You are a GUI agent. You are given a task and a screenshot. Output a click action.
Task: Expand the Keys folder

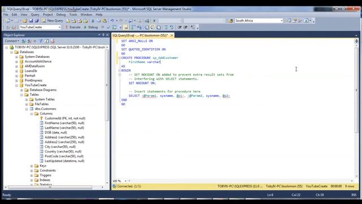32,166
